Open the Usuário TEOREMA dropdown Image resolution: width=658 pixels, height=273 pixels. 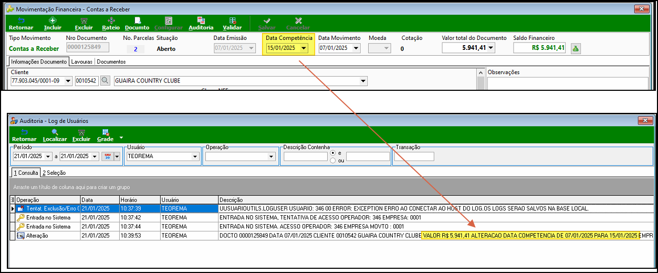tap(195, 156)
